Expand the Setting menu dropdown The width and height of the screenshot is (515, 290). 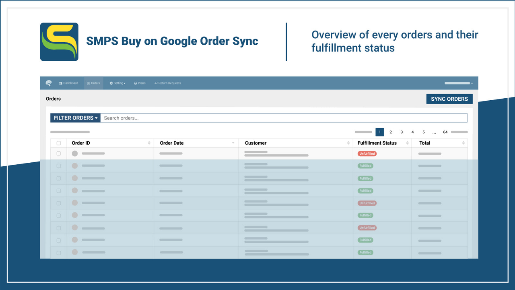click(x=117, y=83)
